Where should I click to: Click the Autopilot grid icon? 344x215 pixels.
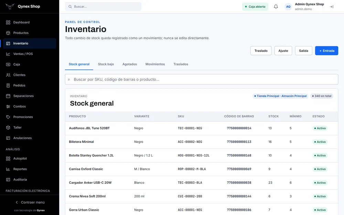(8, 159)
